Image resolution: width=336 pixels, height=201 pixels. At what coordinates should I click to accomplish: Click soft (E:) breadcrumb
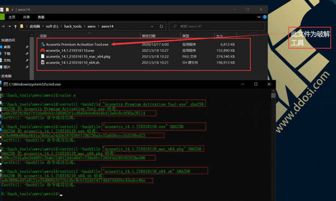click(52, 26)
